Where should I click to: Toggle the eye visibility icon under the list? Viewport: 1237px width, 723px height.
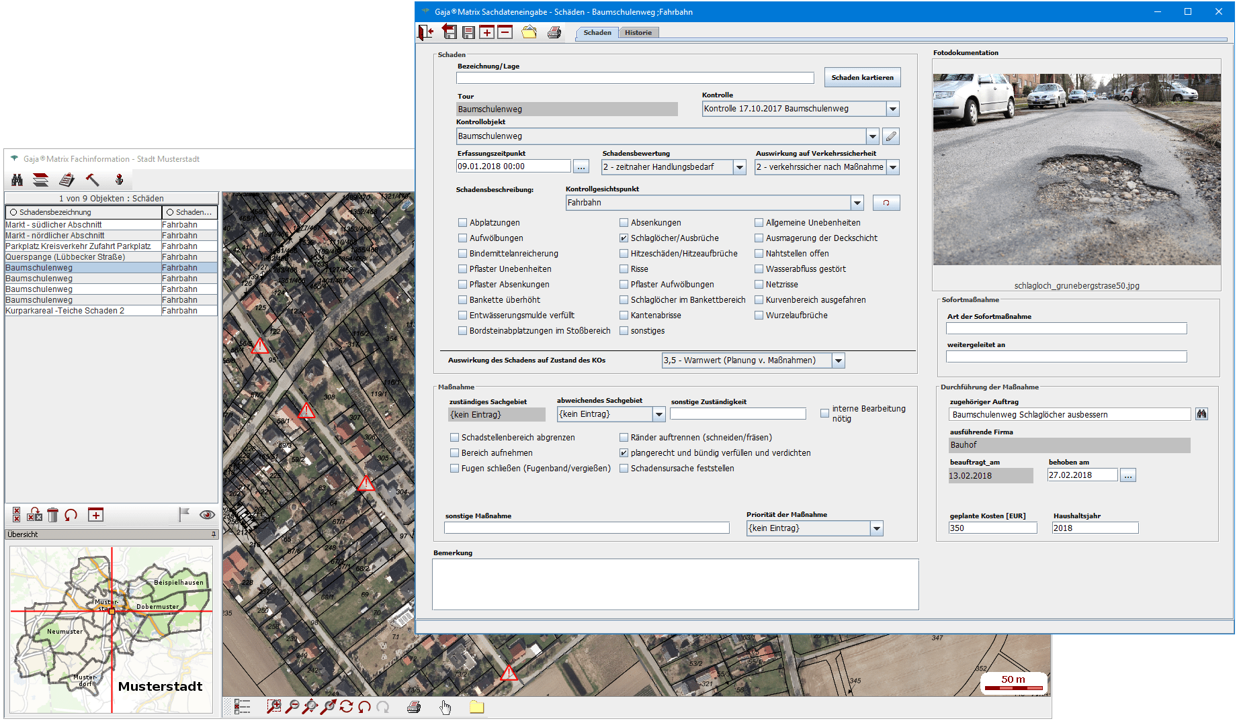click(207, 515)
